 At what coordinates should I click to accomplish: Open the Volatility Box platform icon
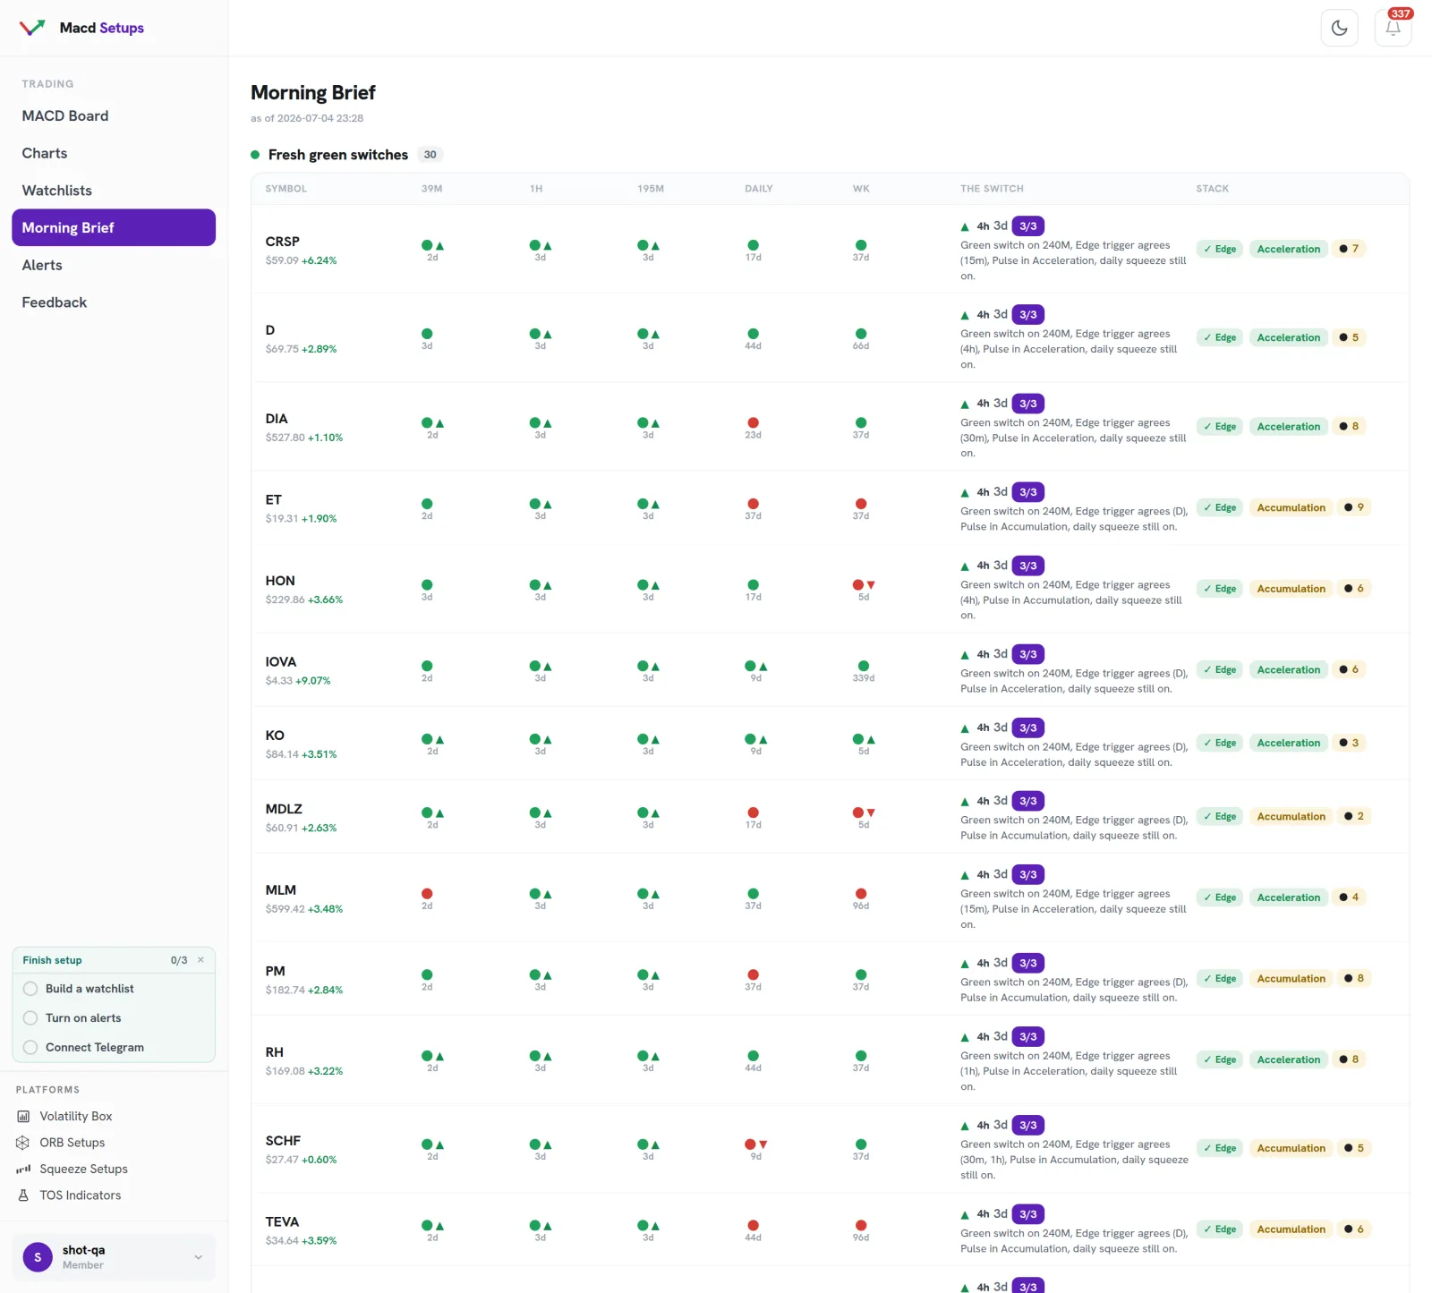click(23, 1116)
